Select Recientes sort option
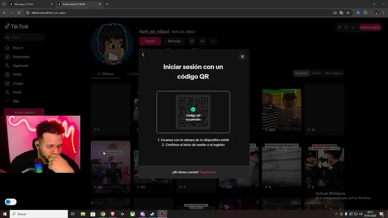This screenshot has width=388, height=218. (301, 73)
